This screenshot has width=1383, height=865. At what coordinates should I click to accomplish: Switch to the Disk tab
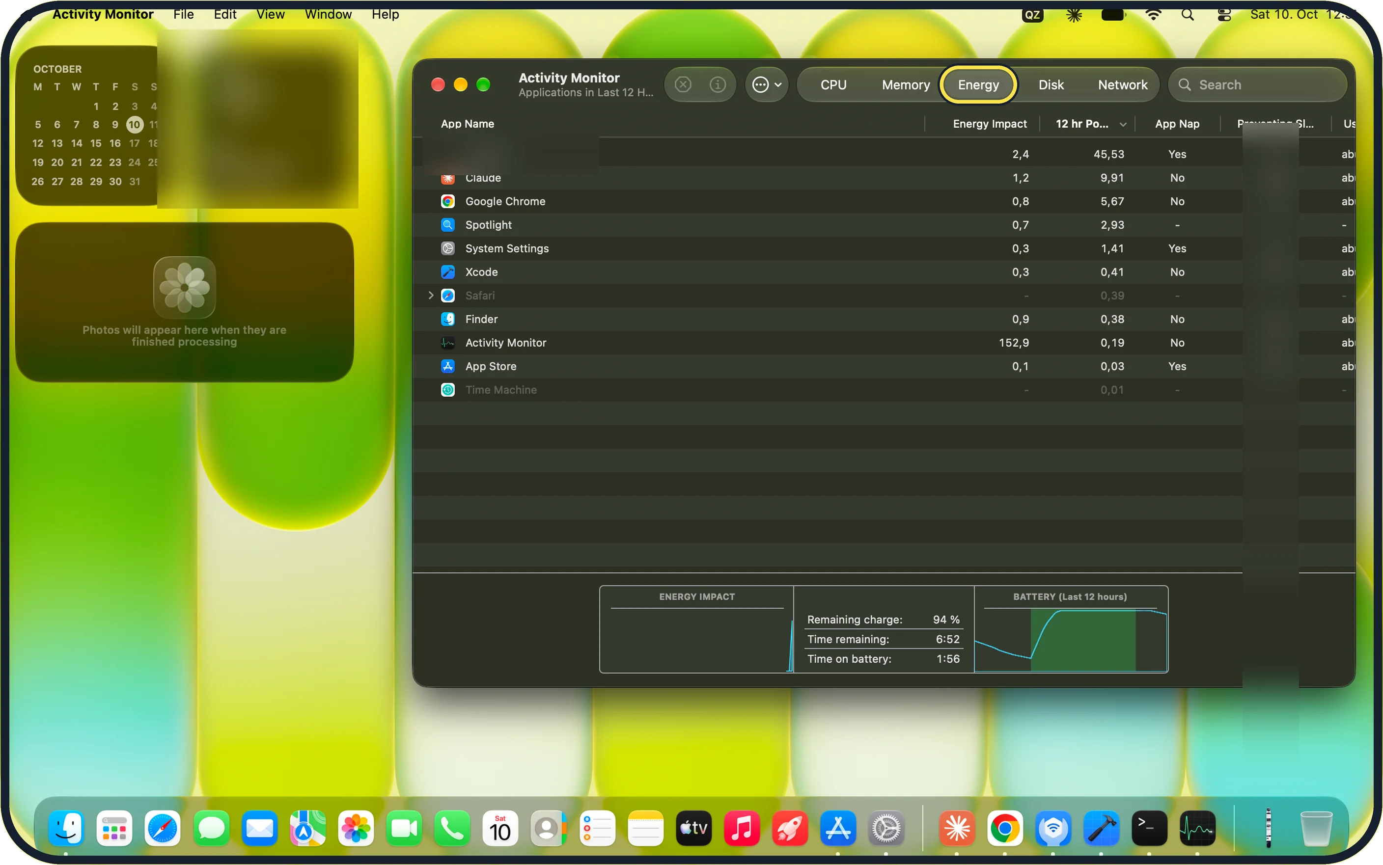coord(1051,84)
